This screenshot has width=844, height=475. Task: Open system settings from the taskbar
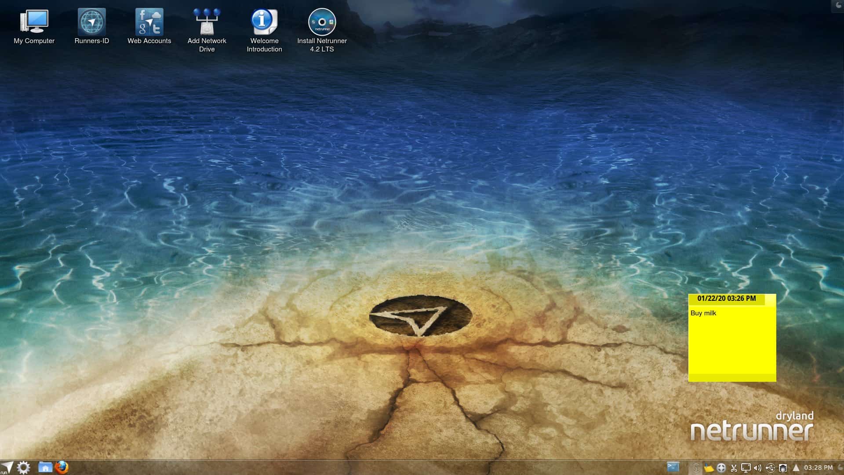(24, 466)
